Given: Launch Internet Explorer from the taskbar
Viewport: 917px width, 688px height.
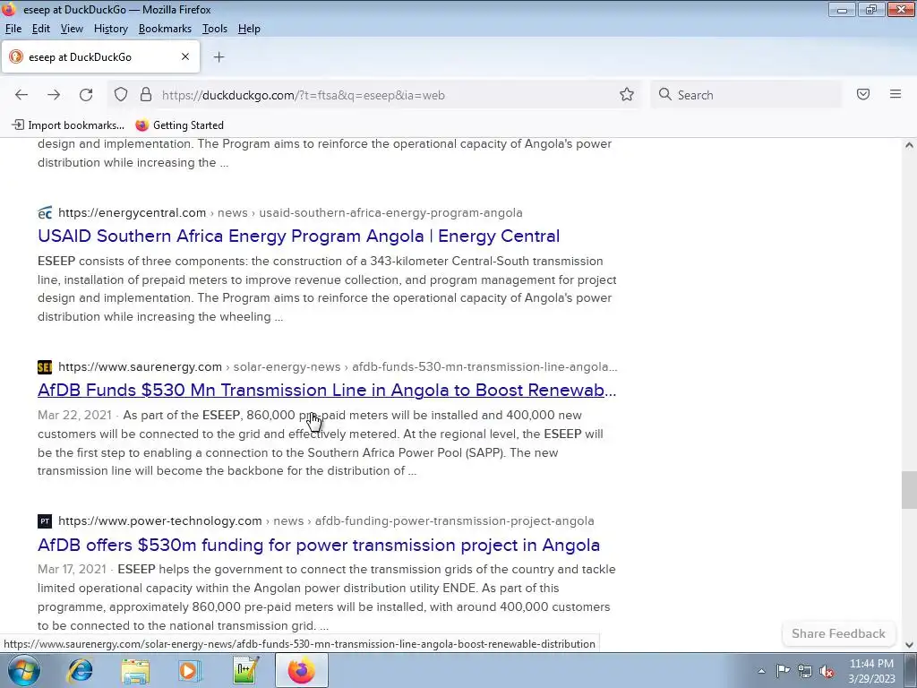Looking at the screenshot, I should pyautogui.click(x=80, y=671).
